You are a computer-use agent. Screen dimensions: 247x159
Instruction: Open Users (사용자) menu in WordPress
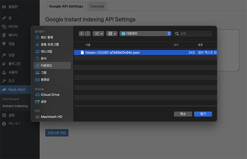pyautogui.click(x=10, y=72)
